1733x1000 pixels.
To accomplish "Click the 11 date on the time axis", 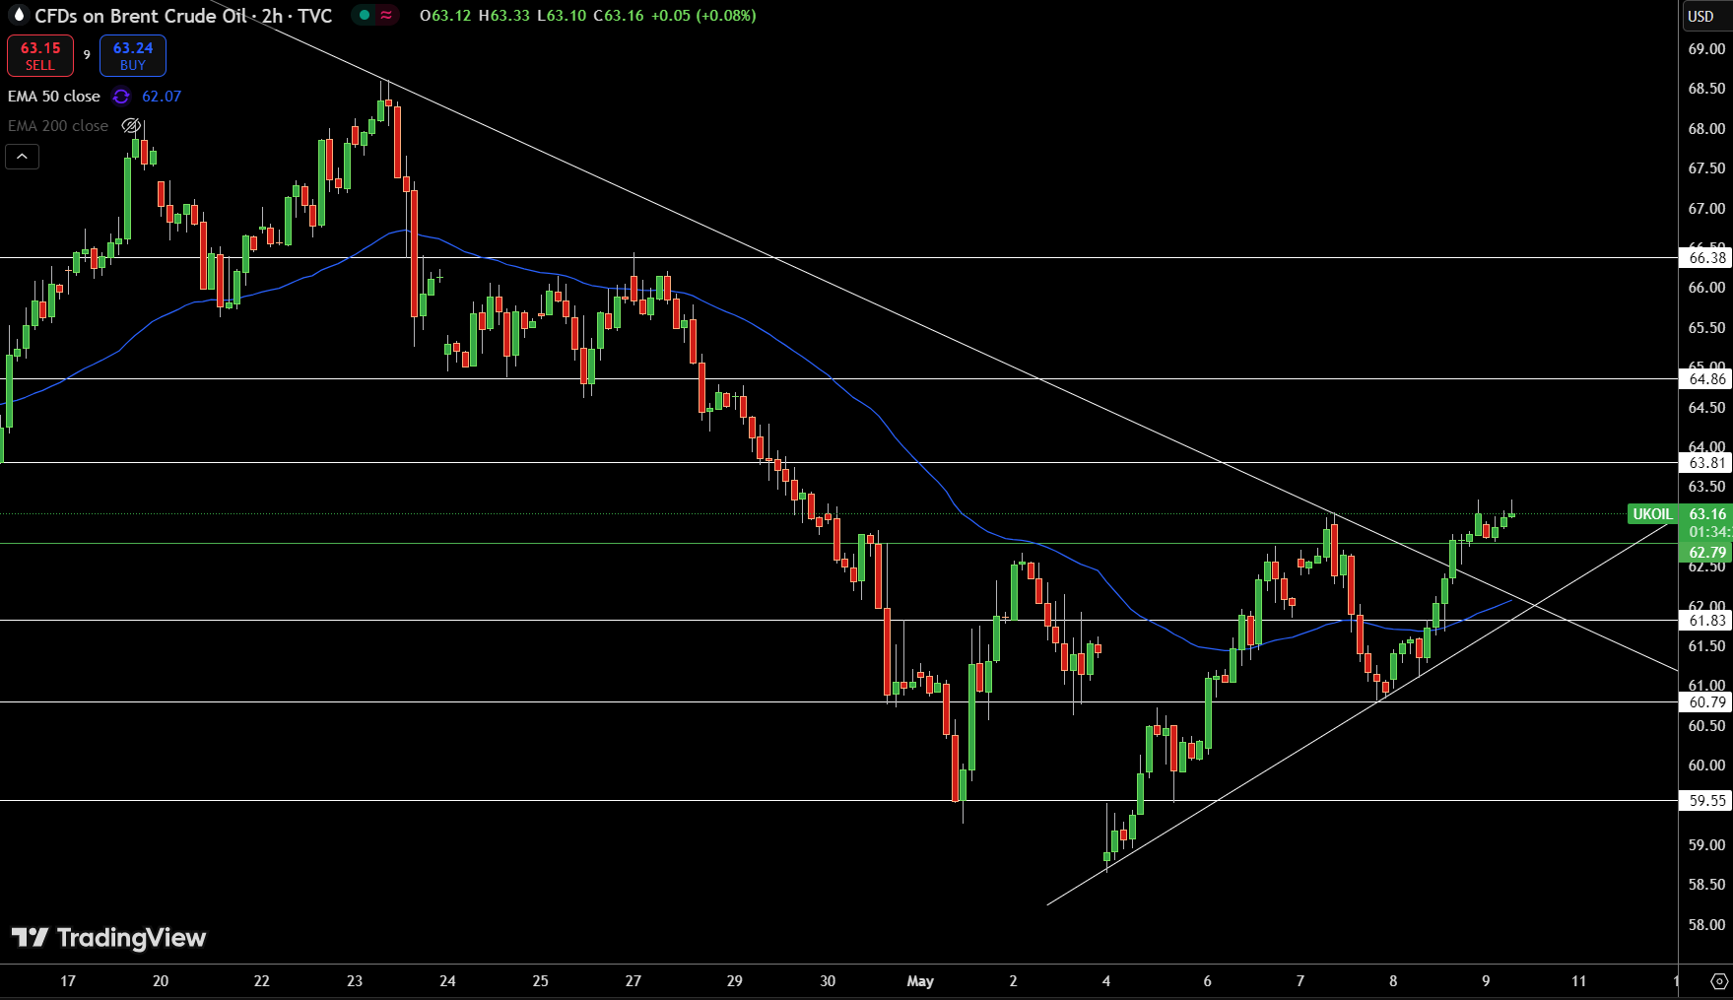I will point(1579,981).
